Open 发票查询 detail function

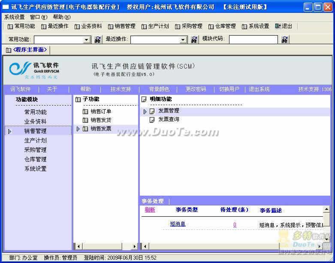[169, 119]
